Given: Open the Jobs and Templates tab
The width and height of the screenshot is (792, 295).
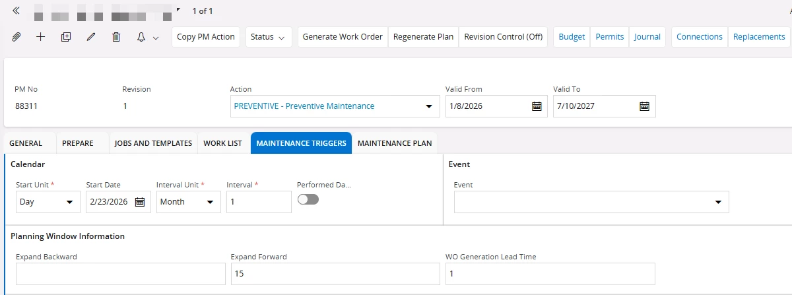Looking at the screenshot, I should (x=153, y=143).
